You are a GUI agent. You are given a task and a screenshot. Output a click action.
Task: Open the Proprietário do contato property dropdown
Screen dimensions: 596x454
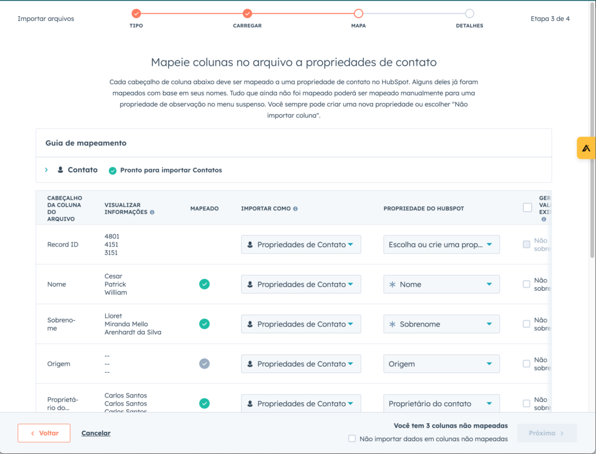coord(442,403)
